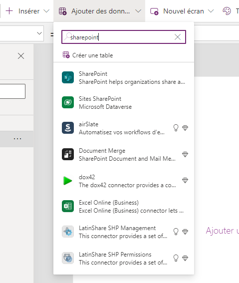Click the search magnifier icon

point(68,36)
